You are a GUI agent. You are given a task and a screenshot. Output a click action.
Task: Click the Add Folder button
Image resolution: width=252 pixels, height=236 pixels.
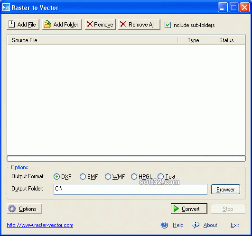tap(62, 24)
